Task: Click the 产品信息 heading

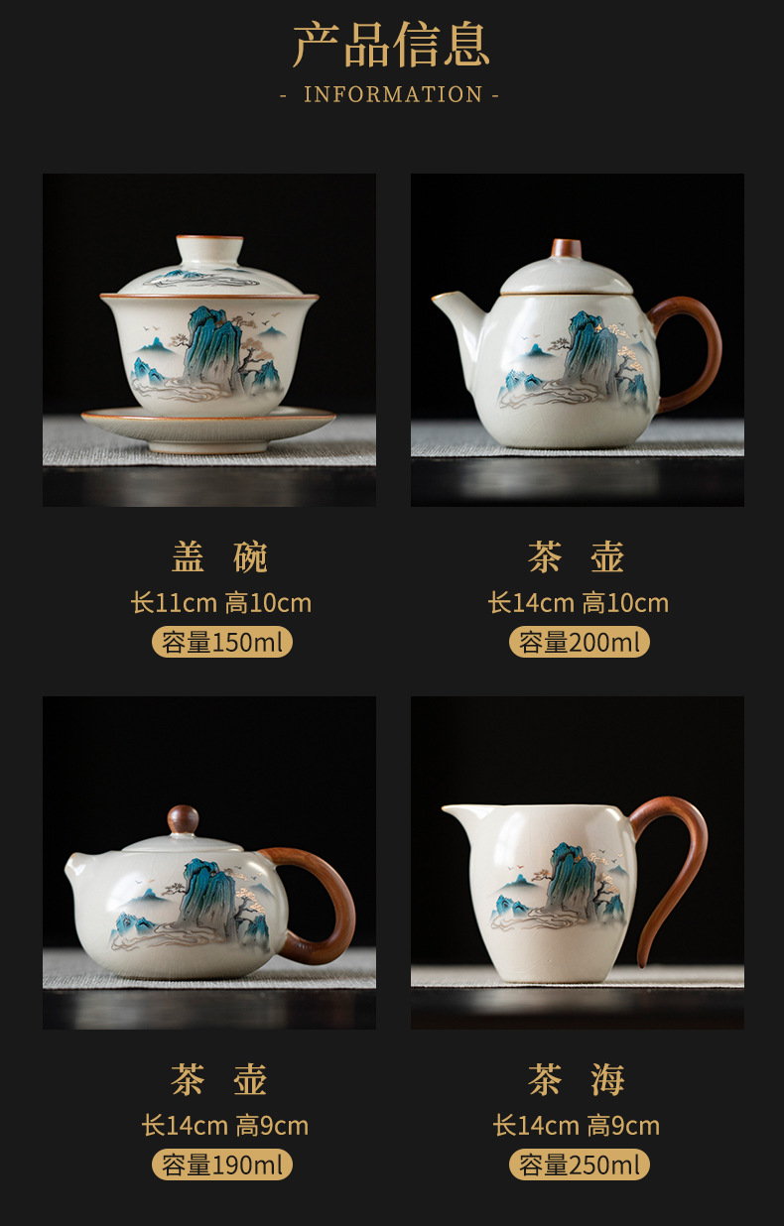Action: coord(391,45)
